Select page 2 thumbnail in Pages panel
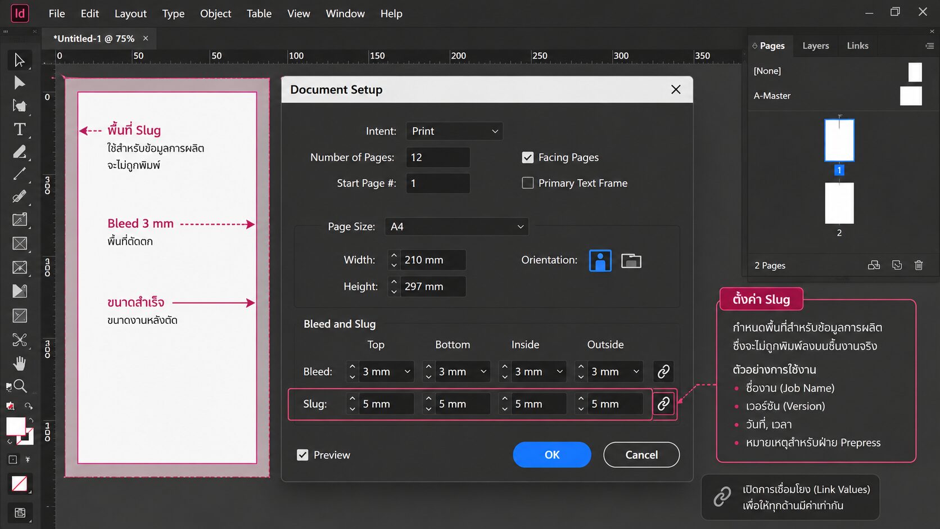This screenshot has width=940, height=529. 839,203
